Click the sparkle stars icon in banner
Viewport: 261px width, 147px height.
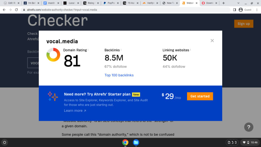53,96
